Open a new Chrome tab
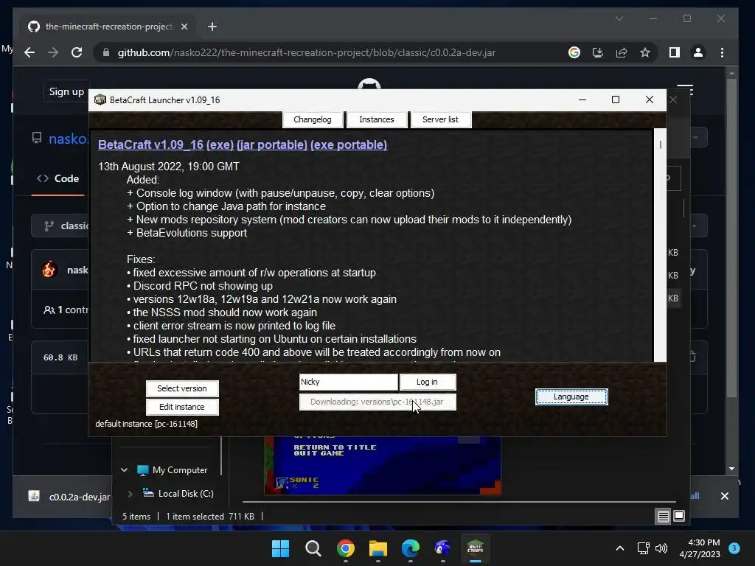Image resolution: width=755 pixels, height=566 pixels. click(x=212, y=27)
